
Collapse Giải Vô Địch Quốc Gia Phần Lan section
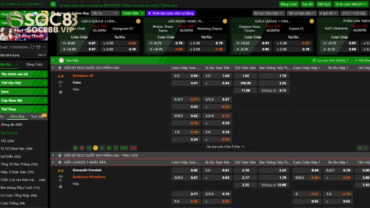(53, 67)
